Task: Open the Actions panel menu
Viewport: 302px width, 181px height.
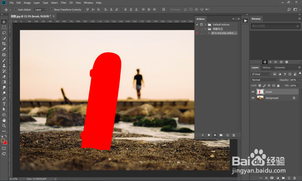Action: click(239, 19)
